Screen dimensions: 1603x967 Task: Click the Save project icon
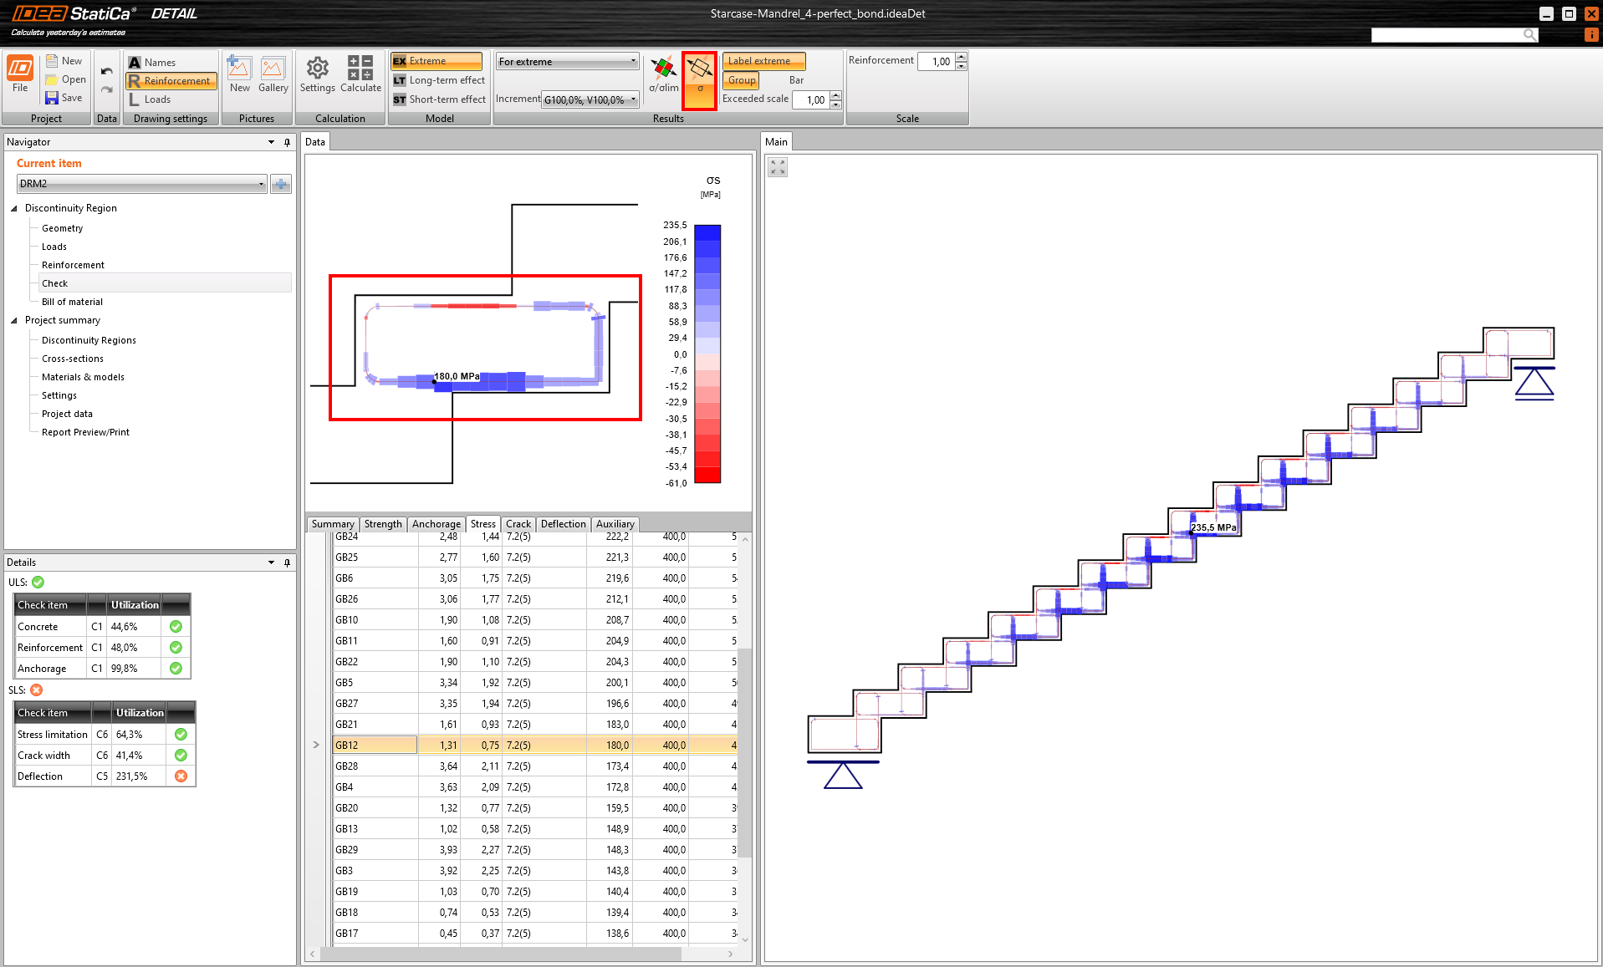[x=52, y=98]
